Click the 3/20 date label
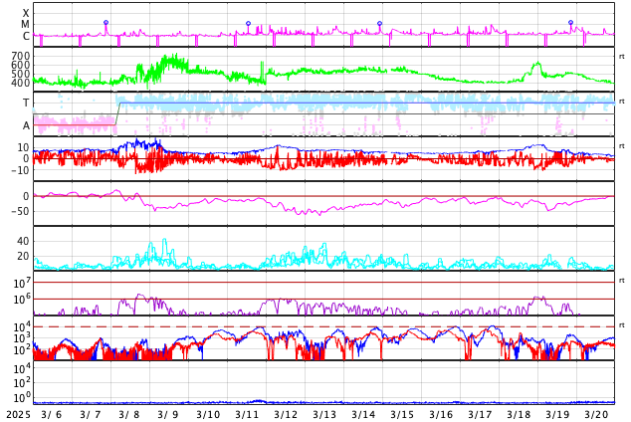The height and width of the screenshot is (422, 631). 596,415
